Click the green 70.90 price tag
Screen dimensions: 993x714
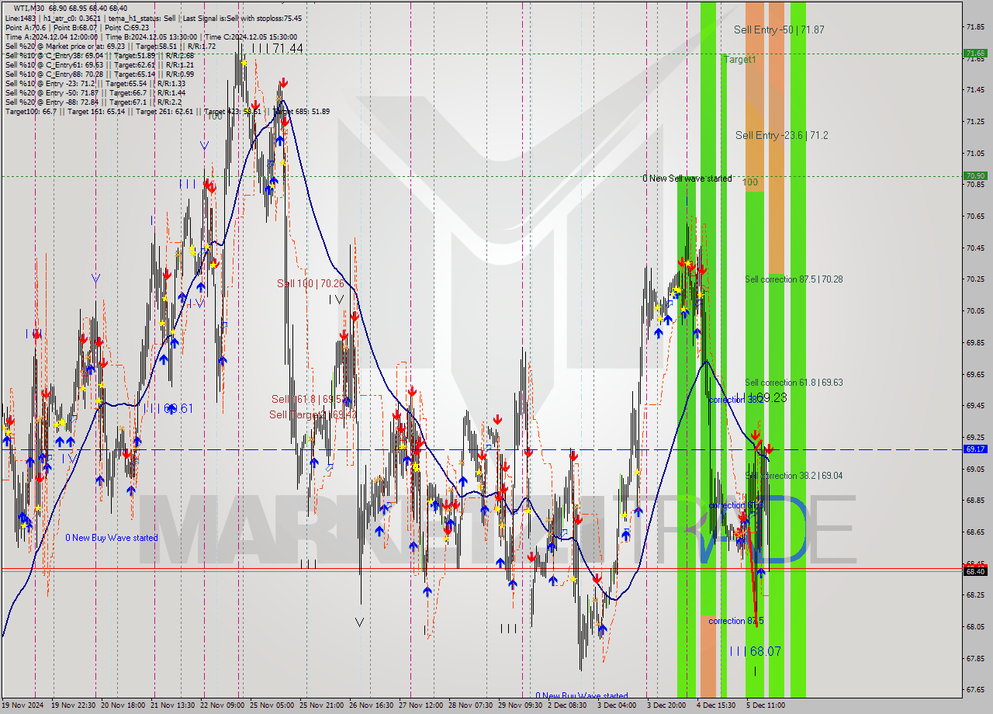(975, 176)
